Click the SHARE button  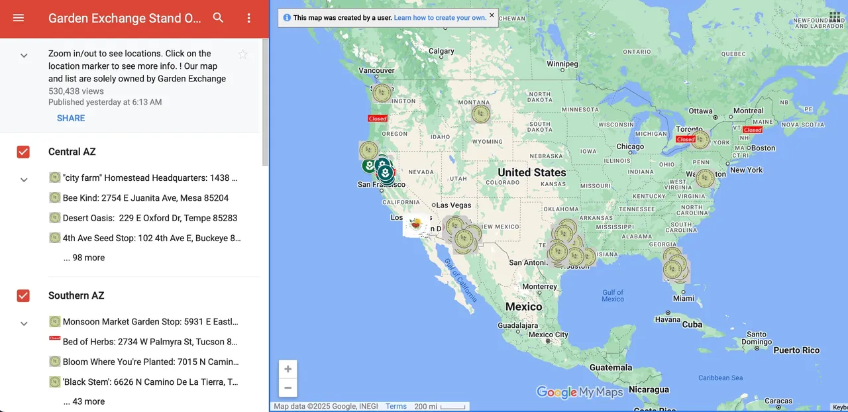(x=70, y=118)
